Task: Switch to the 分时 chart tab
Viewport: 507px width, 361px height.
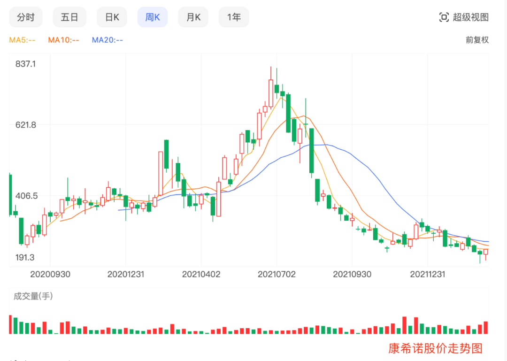Action: coord(25,17)
